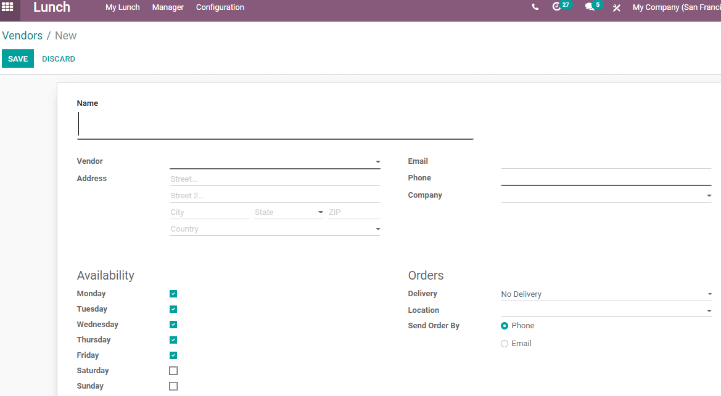Click the City field
This screenshot has height=396, width=721.
click(x=209, y=212)
